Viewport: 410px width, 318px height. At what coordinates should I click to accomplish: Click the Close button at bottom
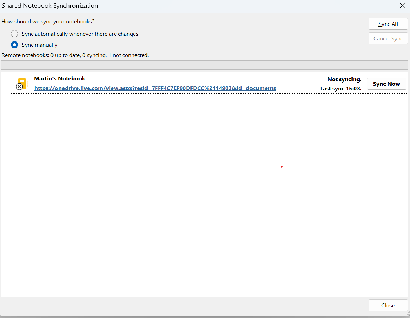(x=388, y=305)
